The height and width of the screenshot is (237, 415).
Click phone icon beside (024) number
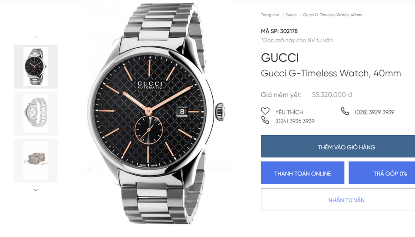(x=265, y=120)
